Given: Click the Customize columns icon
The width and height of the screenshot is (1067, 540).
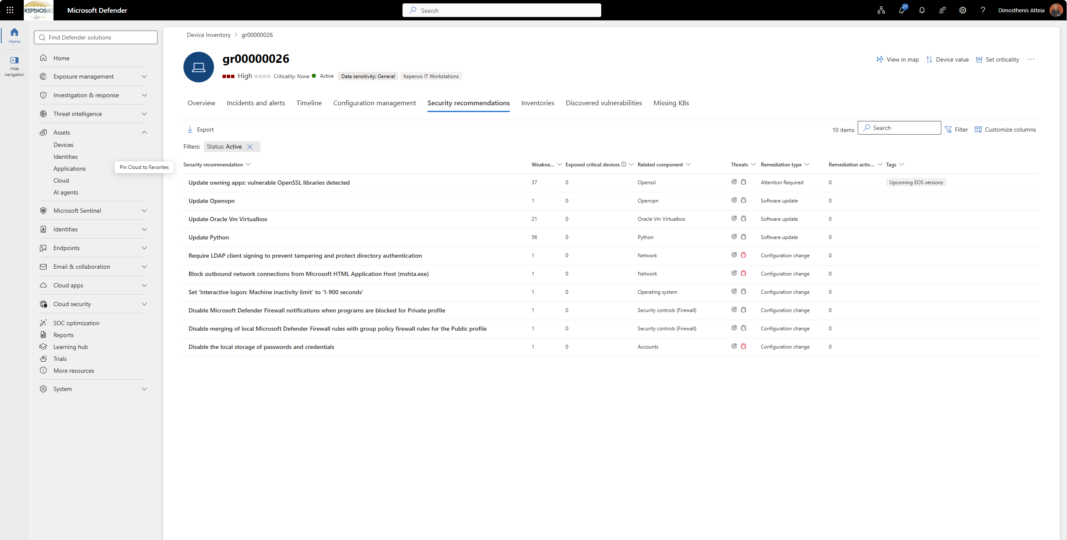Looking at the screenshot, I should [978, 129].
